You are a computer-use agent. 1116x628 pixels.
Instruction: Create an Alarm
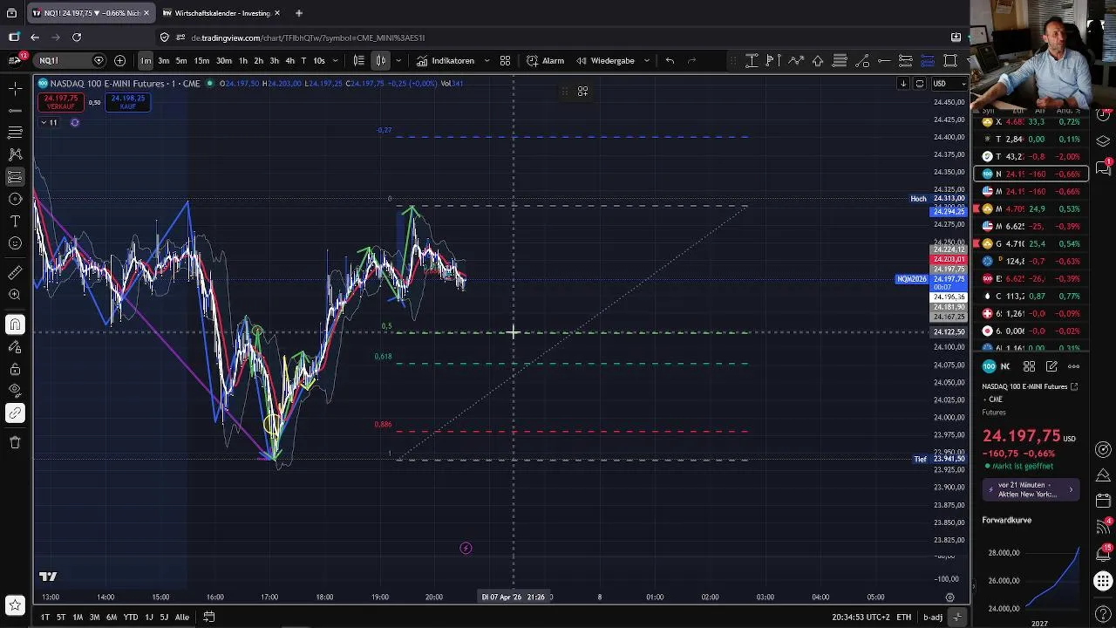point(546,60)
